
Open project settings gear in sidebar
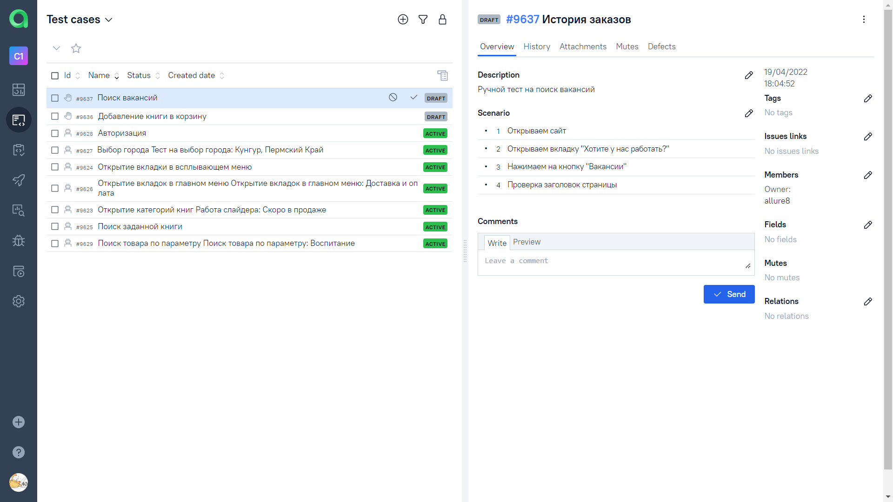click(x=19, y=301)
